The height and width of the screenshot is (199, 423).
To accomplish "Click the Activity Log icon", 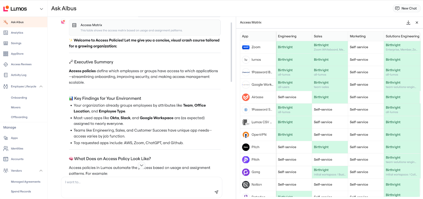I will pos(6,75).
